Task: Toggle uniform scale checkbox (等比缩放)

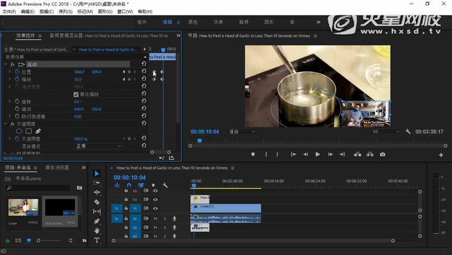Action: [x=76, y=94]
